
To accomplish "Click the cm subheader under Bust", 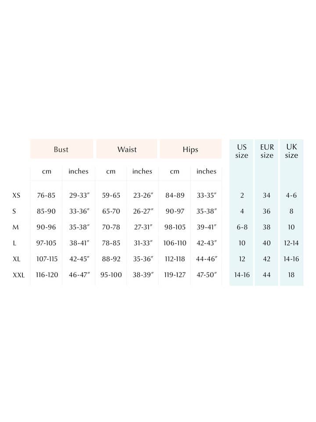I will click(x=47, y=171).
